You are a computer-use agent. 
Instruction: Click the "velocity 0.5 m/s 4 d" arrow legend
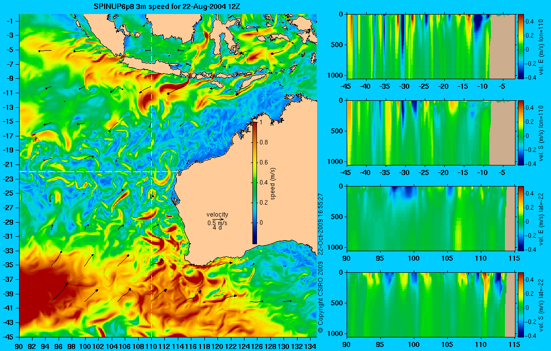(217, 221)
